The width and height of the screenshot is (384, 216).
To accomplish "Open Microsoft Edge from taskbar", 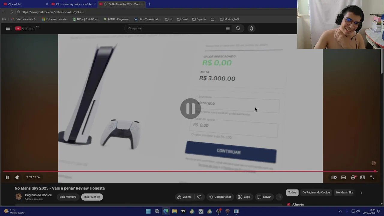I will (166, 211).
